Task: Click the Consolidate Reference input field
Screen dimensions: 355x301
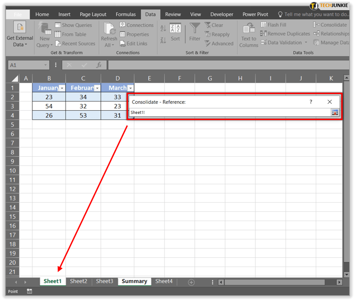Action: (230, 113)
